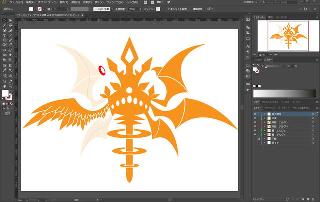Open the オブジェクト(O) menu
320x202 pixels.
(47, 2)
